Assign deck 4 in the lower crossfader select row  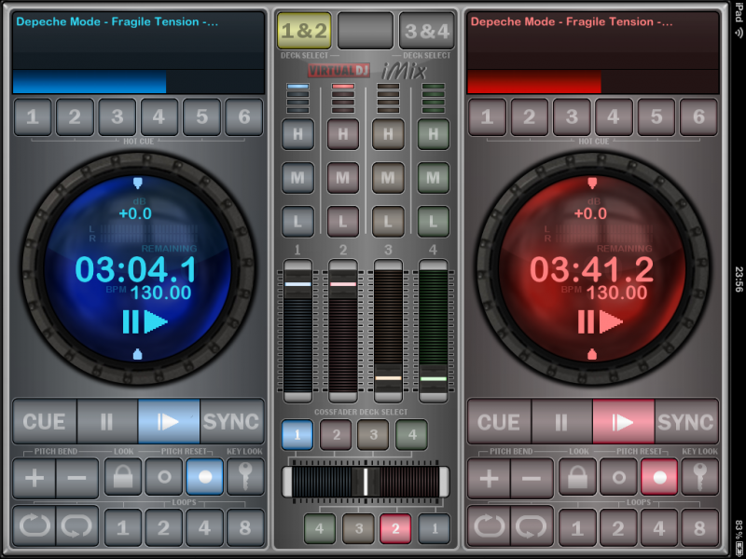(320, 528)
